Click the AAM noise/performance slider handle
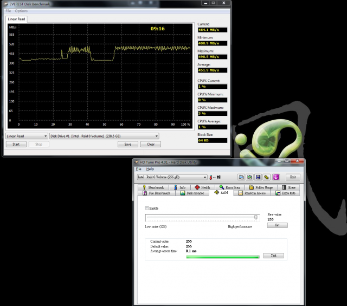Screen dimensions: 347x306 pyautogui.click(x=256, y=217)
